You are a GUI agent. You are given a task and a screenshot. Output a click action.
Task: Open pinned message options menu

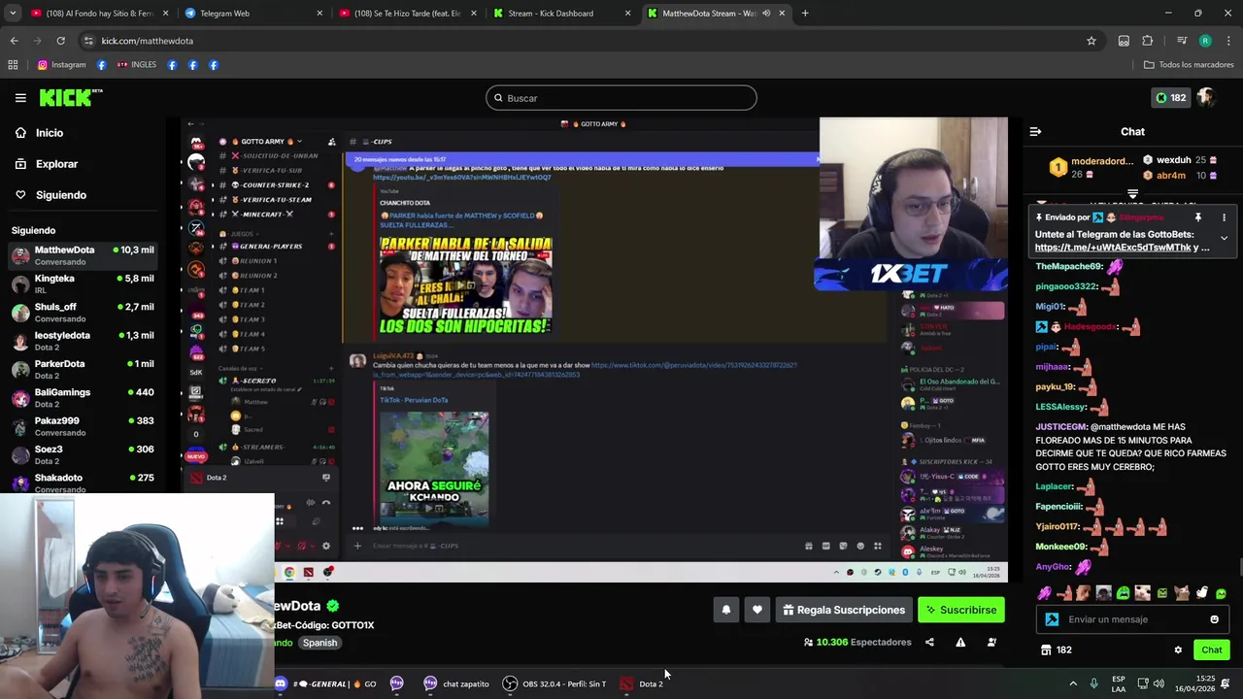point(1224,217)
